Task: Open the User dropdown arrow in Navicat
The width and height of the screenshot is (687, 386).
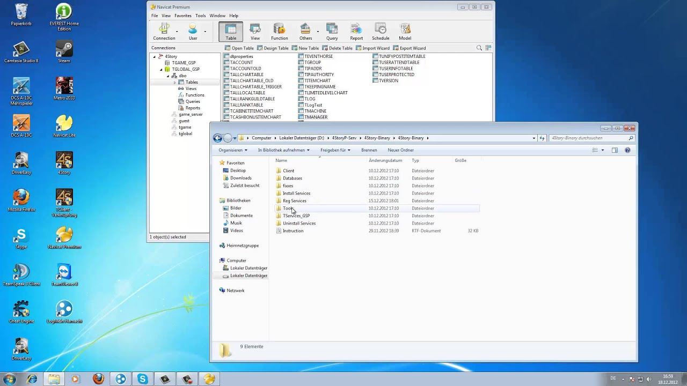Action: click(x=205, y=31)
